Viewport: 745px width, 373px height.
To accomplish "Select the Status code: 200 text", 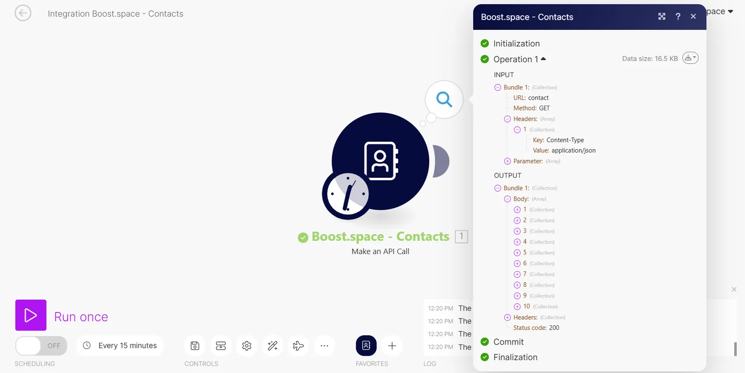I will 536,328.
